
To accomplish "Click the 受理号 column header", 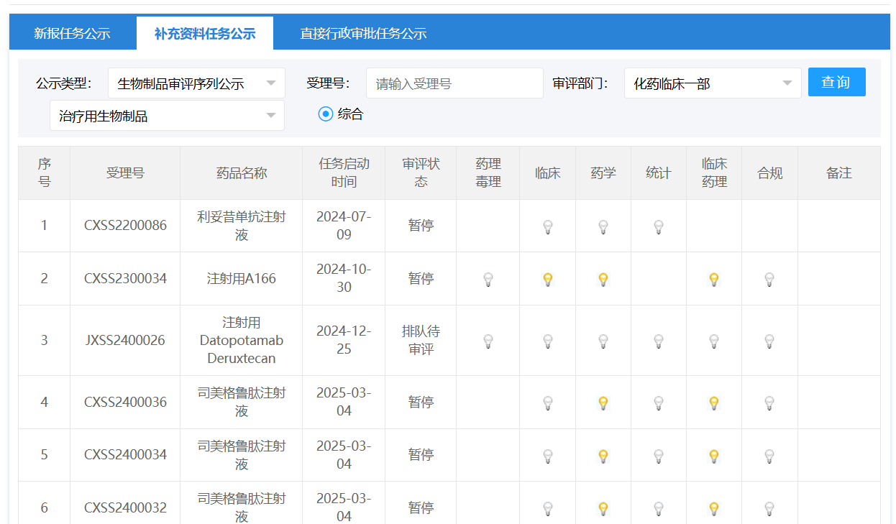I will [125, 173].
